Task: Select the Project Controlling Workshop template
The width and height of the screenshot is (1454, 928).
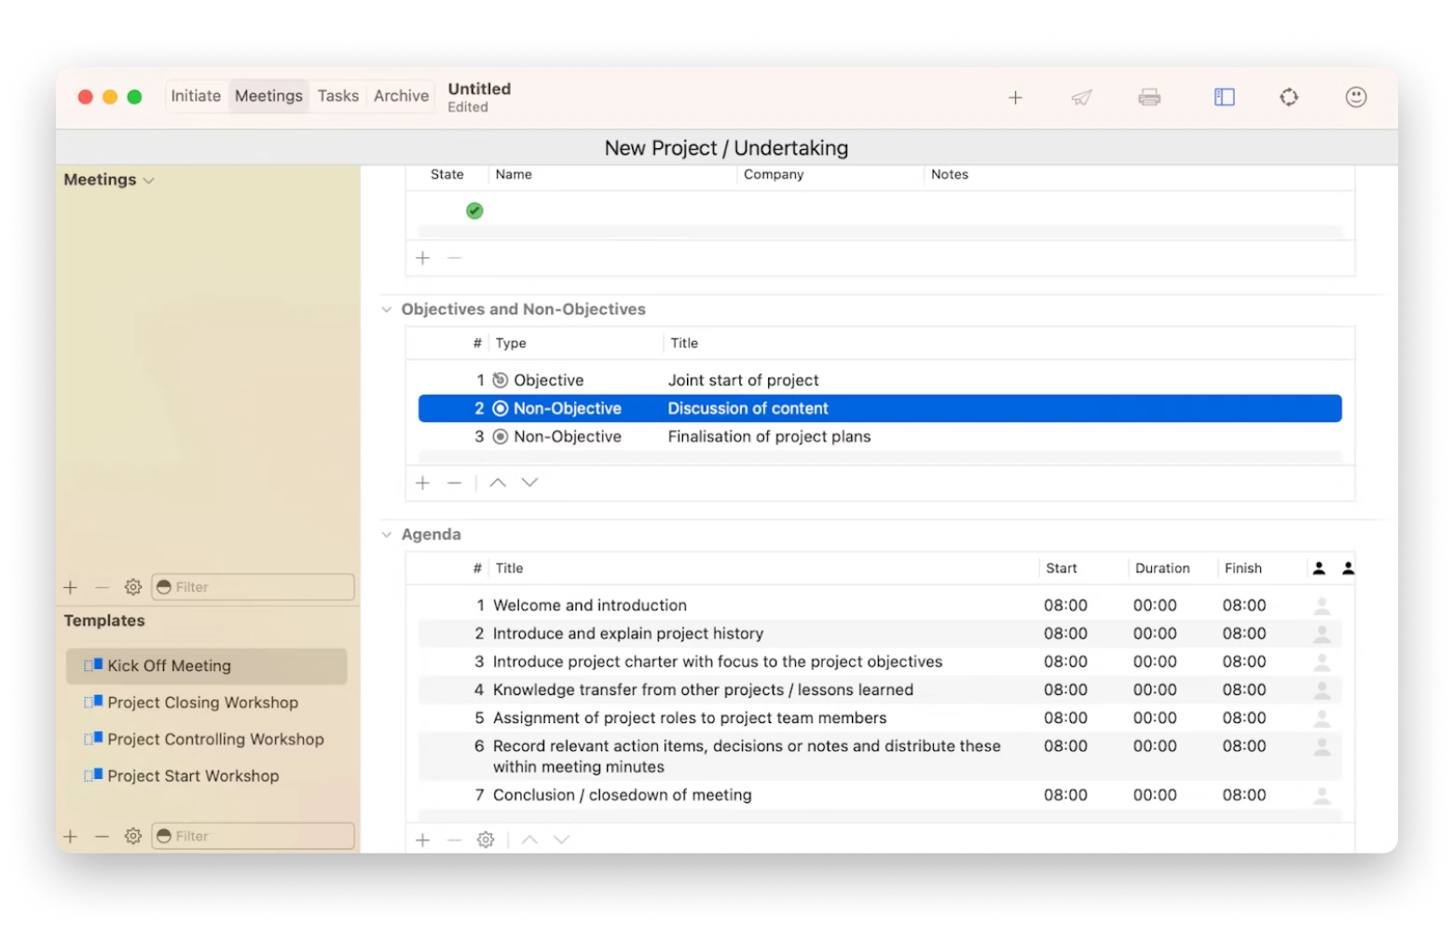Action: pyautogui.click(x=207, y=740)
